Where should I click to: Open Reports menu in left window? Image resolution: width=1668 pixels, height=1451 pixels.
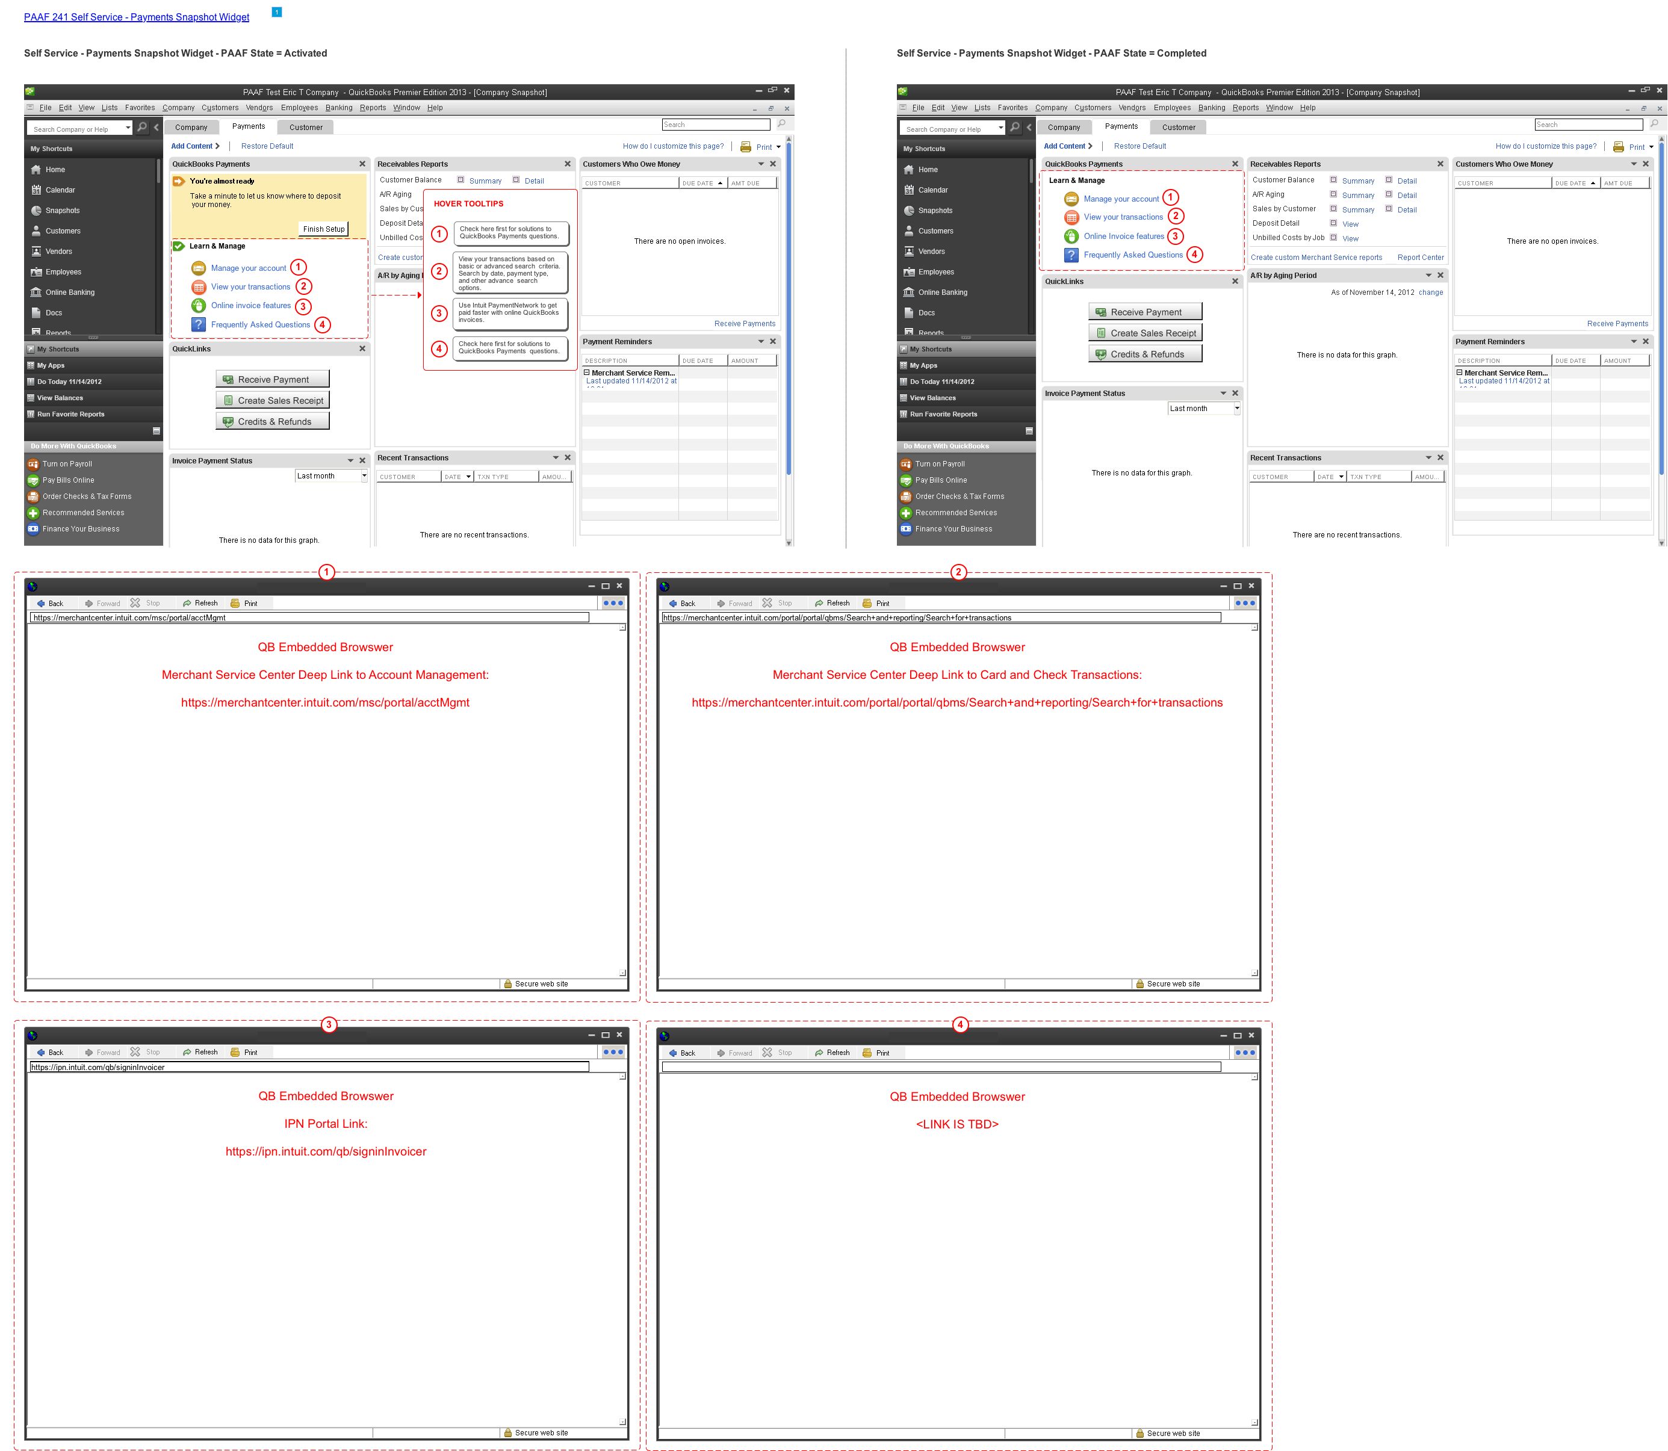(373, 108)
